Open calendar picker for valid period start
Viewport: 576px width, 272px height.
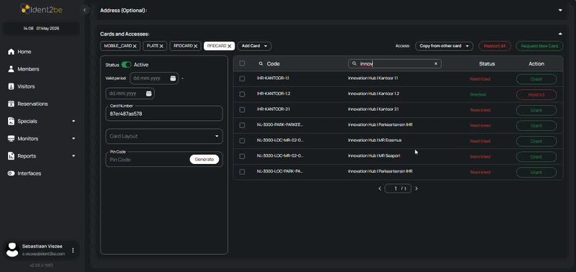coord(173,78)
